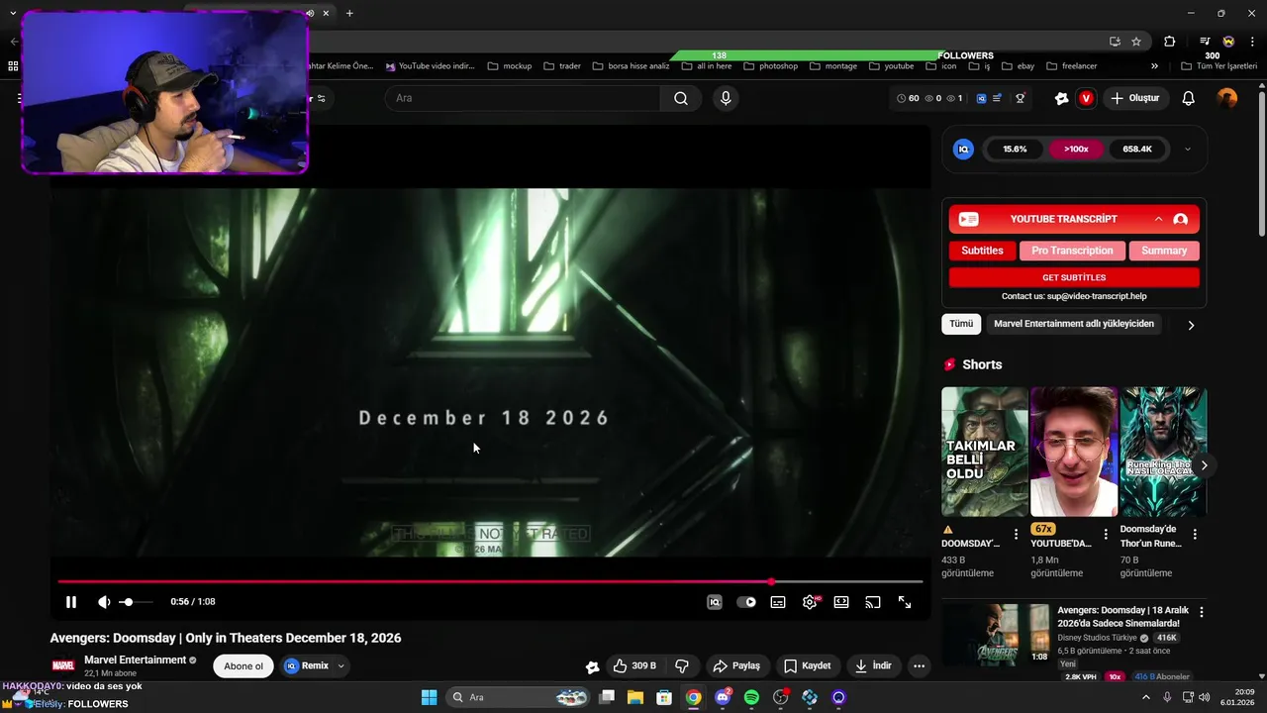1267x713 pixels.
Task: Open Marvel Entertainment channel avatar
Action: pyautogui.click(x=63, y=665)
